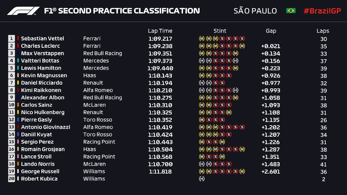Select the Laps column header
Image resolution: width=347 pixels, height=195 pixels.
click(323, 31)
